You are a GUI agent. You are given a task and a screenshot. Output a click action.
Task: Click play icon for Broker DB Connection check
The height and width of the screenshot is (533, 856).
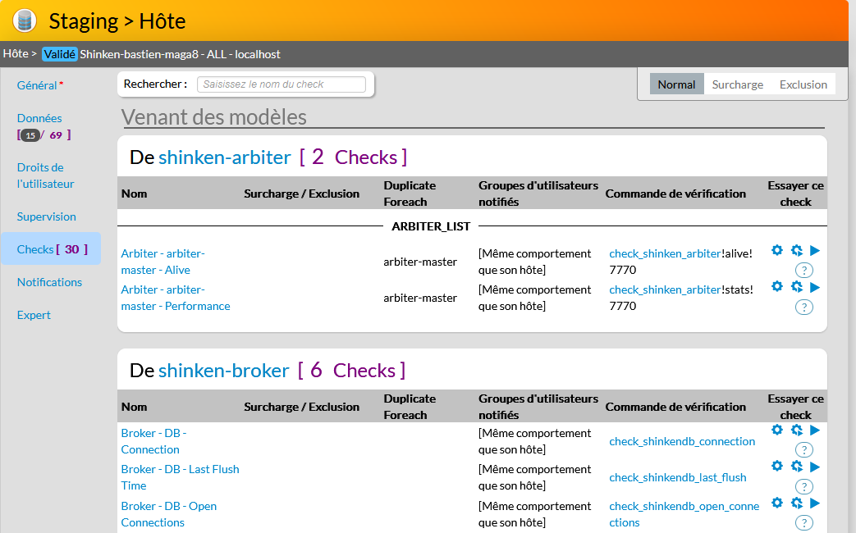(815, 430)
